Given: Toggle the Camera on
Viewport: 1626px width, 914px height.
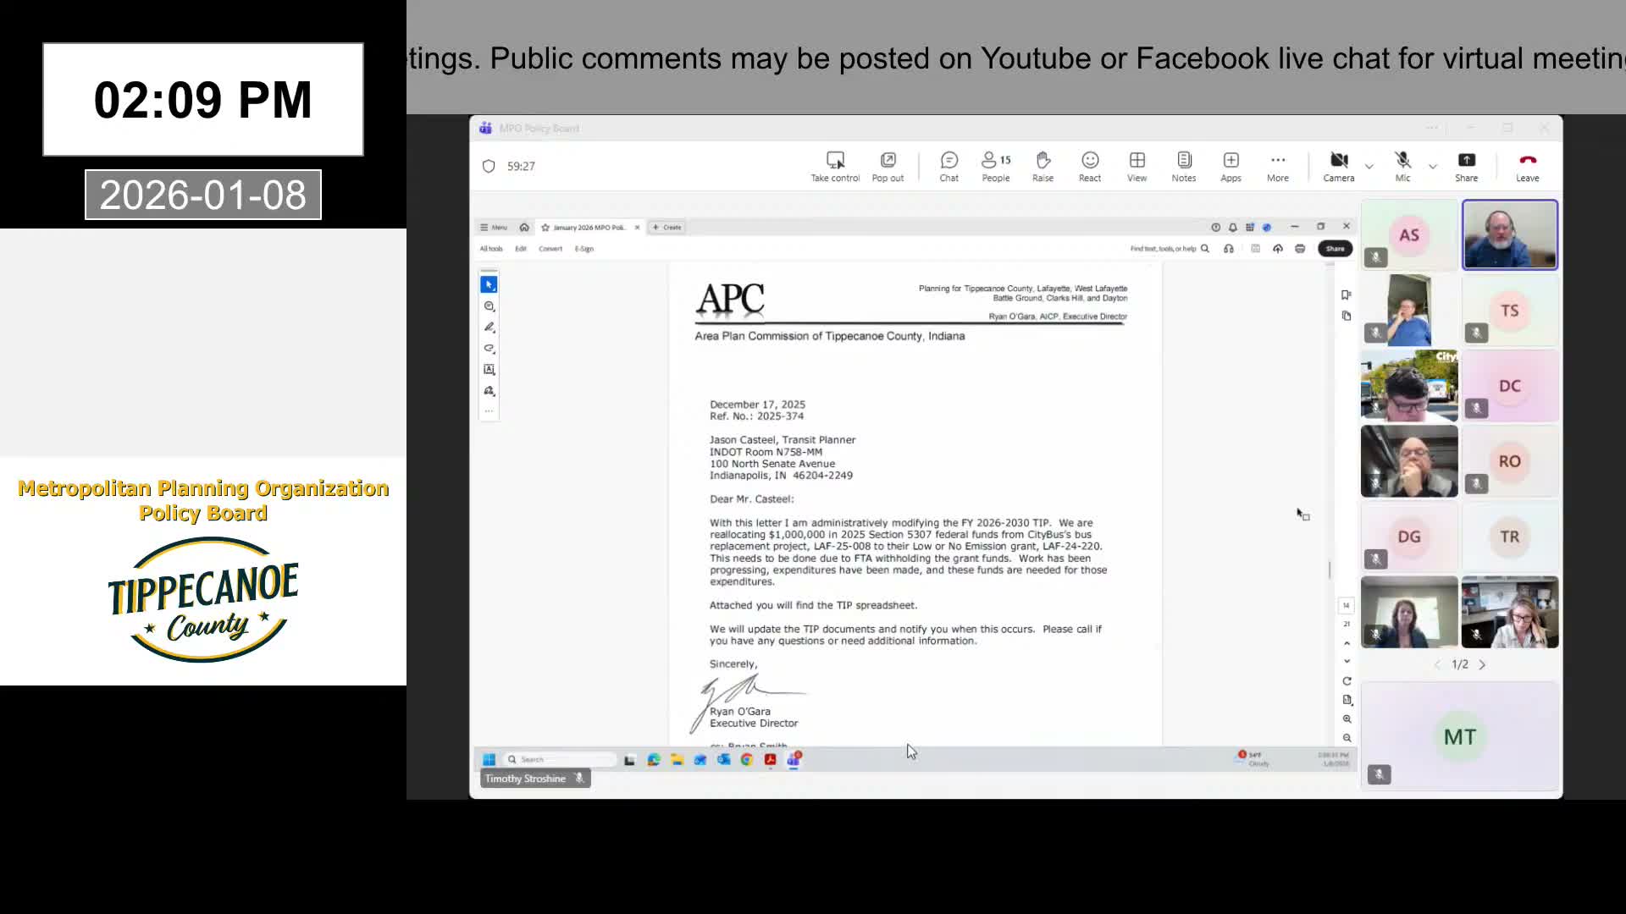Looking at the screenshot, I should [x=1338, y=161].
